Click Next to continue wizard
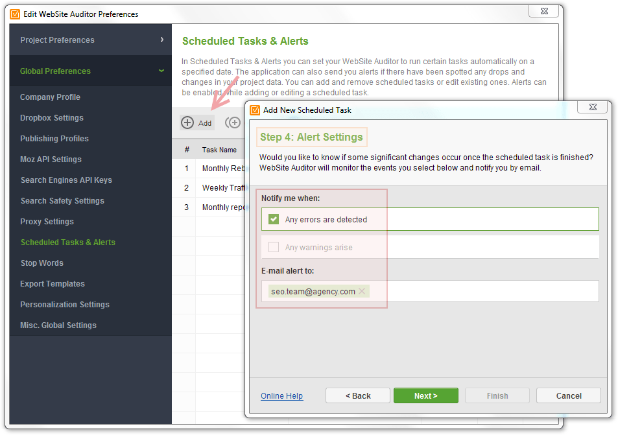Viewport: 618px width, 435px height. pyautogui.click(x=425, y=395)
